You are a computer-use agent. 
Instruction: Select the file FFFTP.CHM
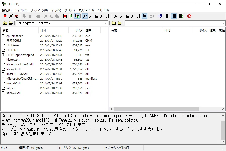14,41
